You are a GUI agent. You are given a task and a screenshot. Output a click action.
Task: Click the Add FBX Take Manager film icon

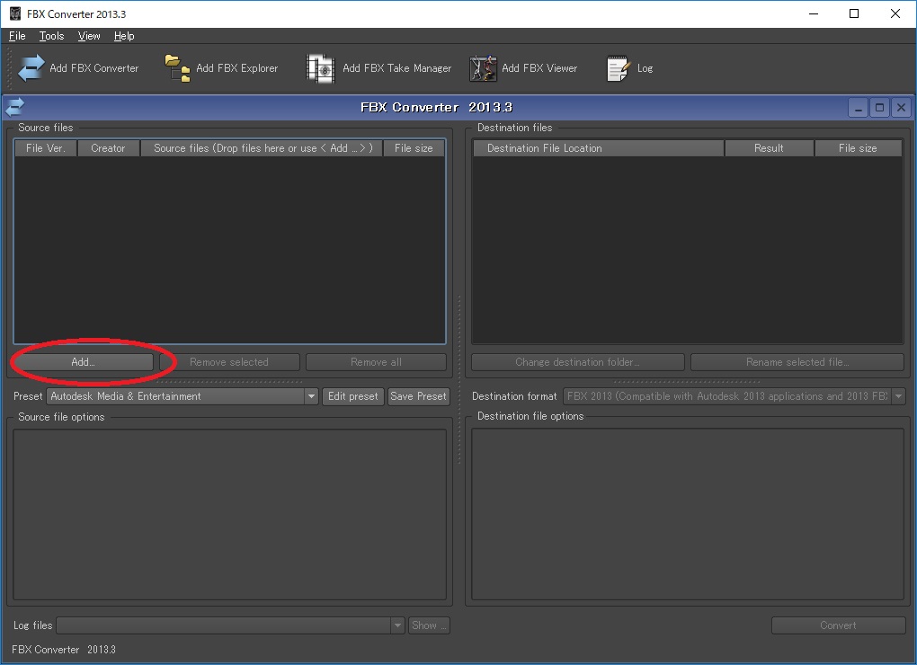320,68
